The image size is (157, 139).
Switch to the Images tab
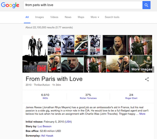coord(40,17)
